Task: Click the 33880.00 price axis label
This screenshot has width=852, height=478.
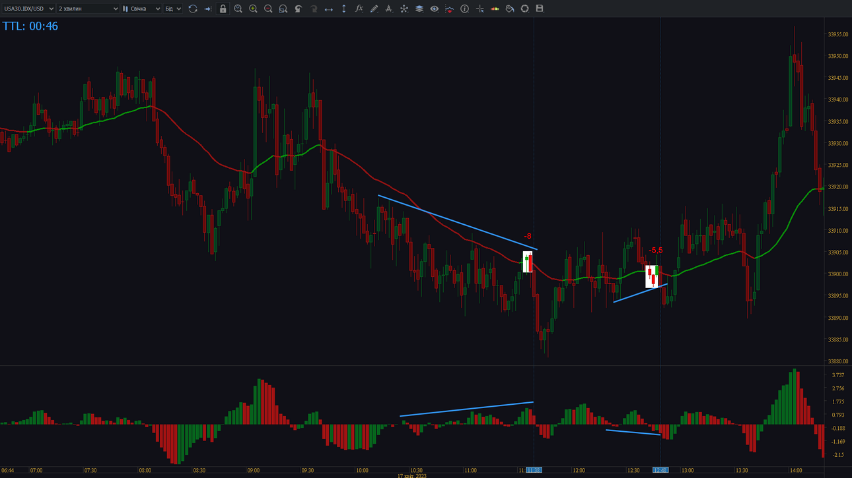Action: coord(837,361)
